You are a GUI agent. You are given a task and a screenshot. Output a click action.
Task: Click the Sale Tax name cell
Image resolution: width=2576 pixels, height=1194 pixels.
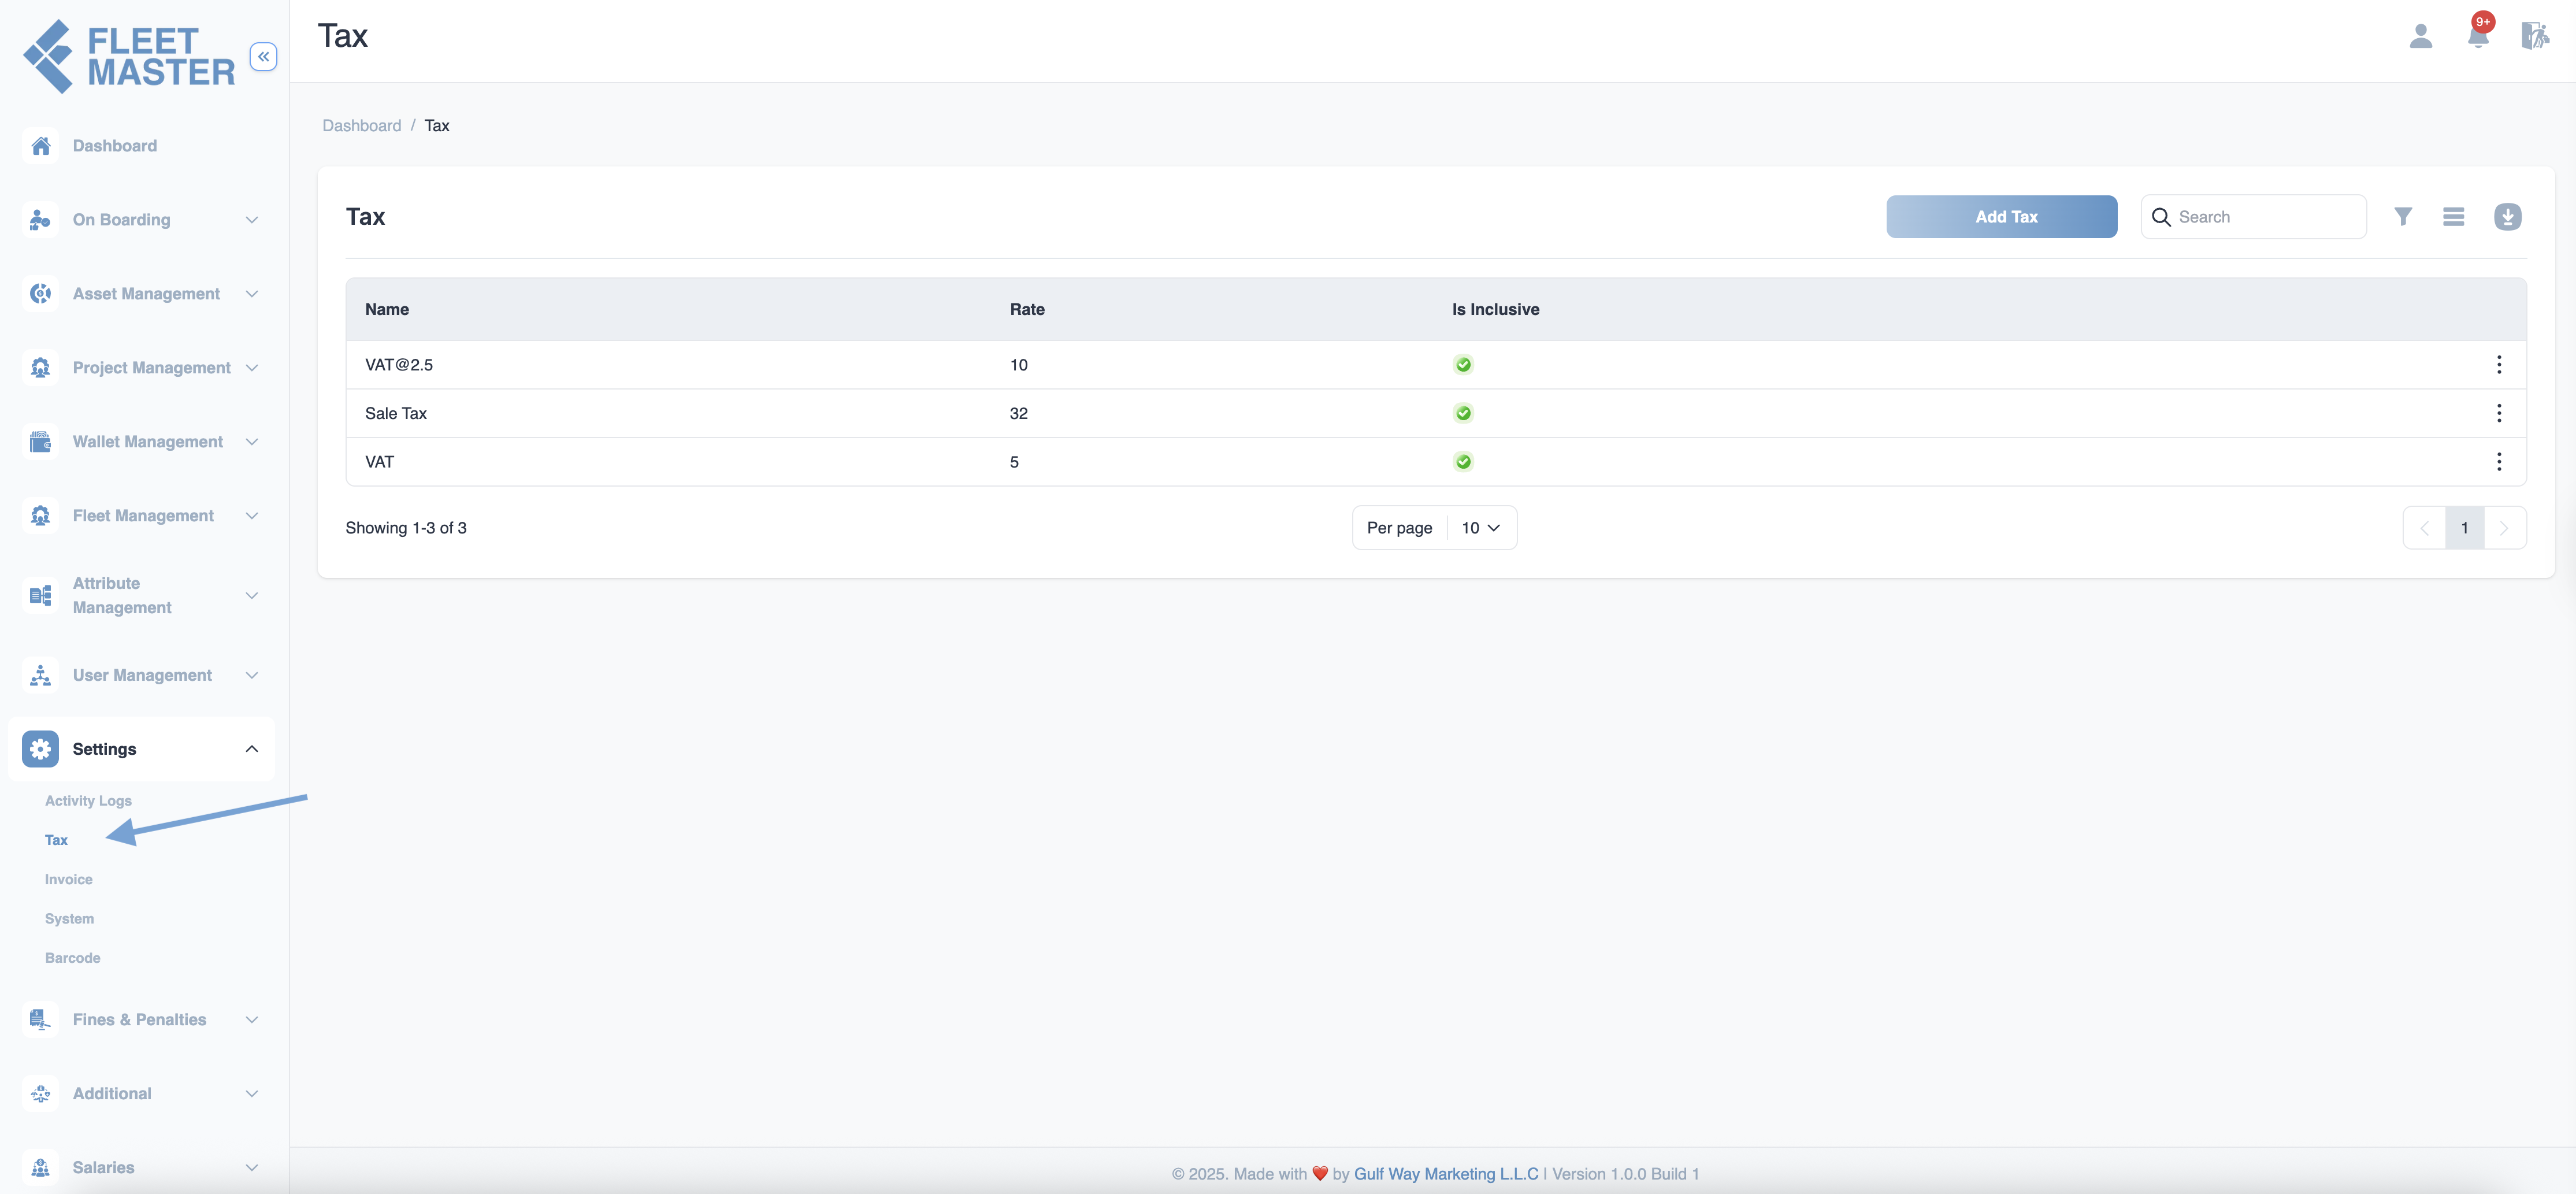coord(396,414)
